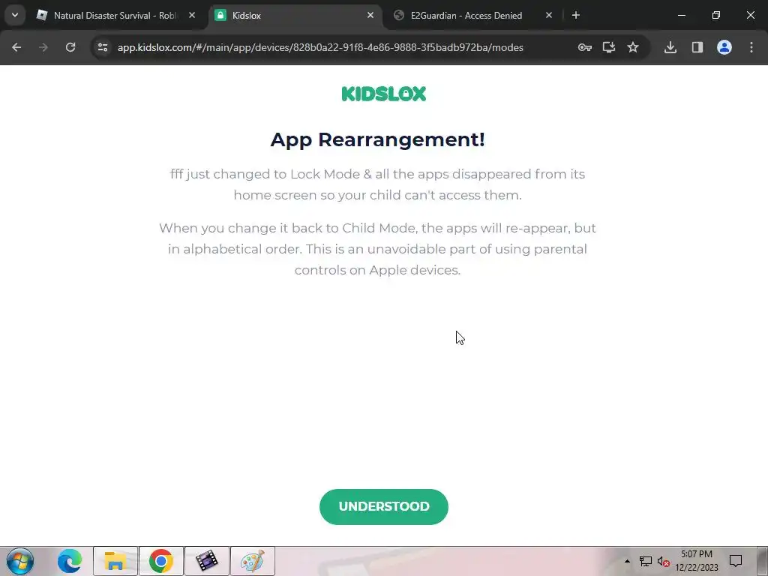Click Chrome icon in taskbar

click(x=161, y=561)
